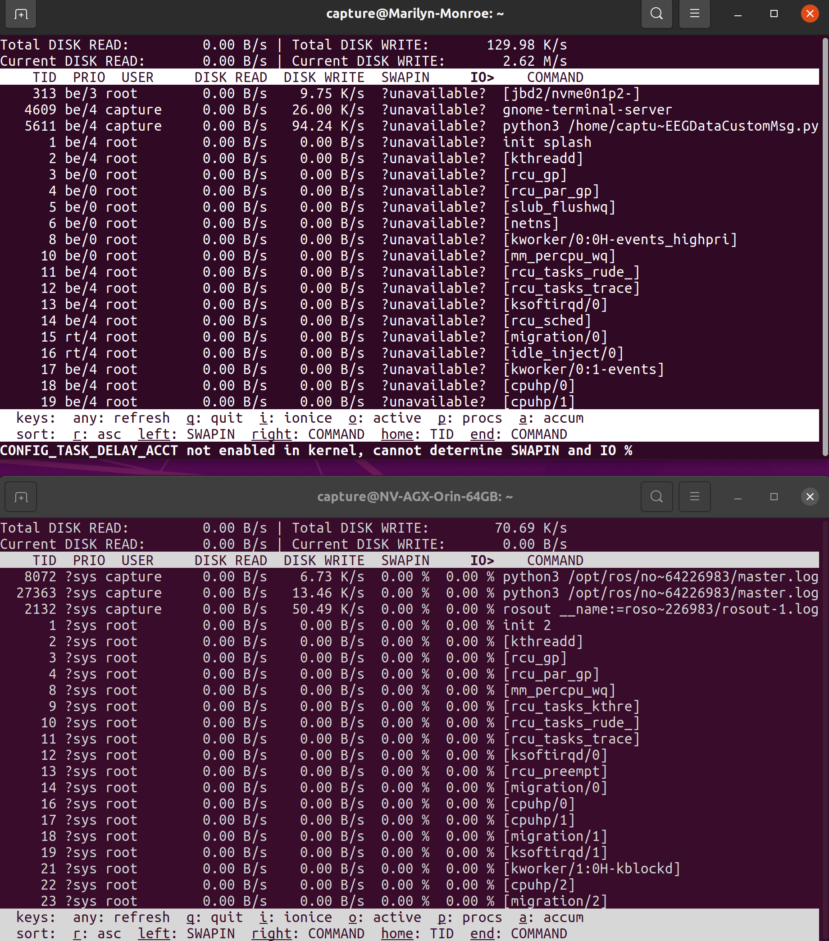Open a new tab in the NV-AGX-Orin terminal
The image size is (829, 941).
20,497
